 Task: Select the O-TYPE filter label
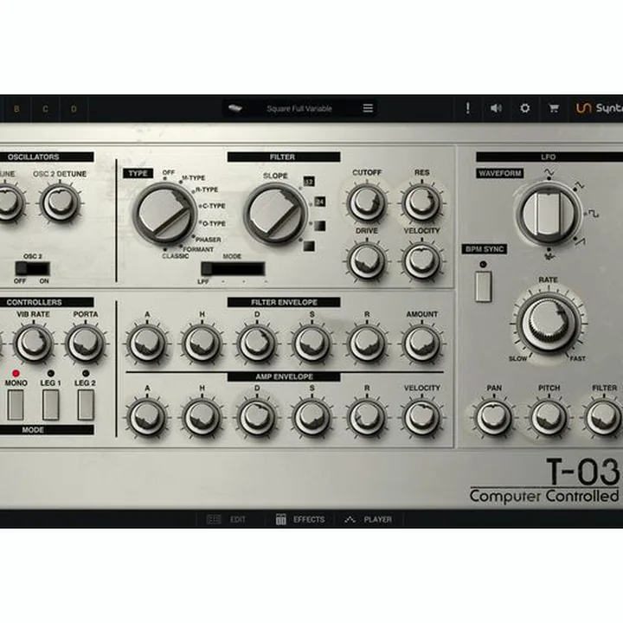[214, 224]
